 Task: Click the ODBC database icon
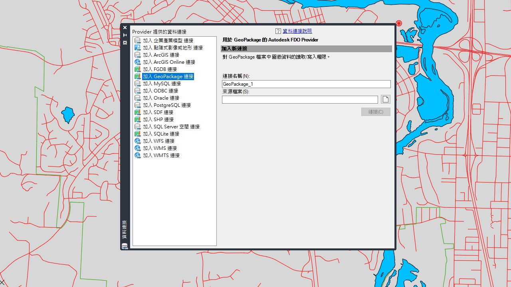tap(137, 91)
